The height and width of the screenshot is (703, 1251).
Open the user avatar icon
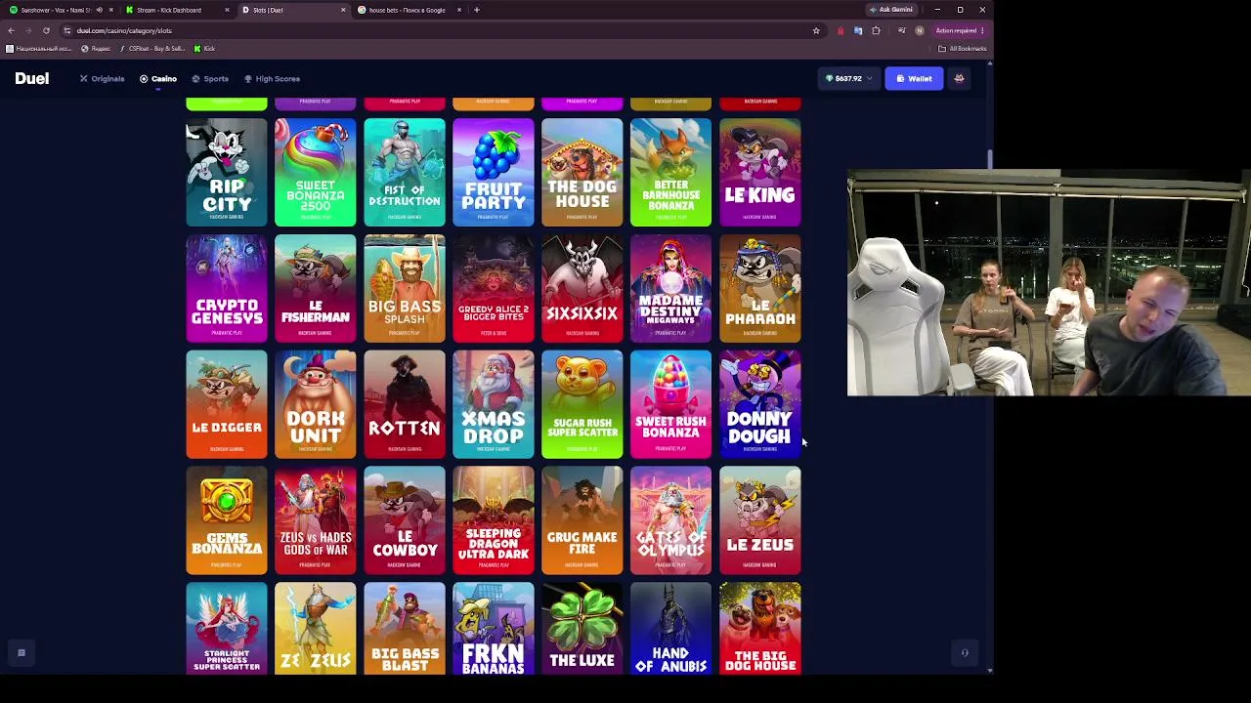[x=959, y=78]
